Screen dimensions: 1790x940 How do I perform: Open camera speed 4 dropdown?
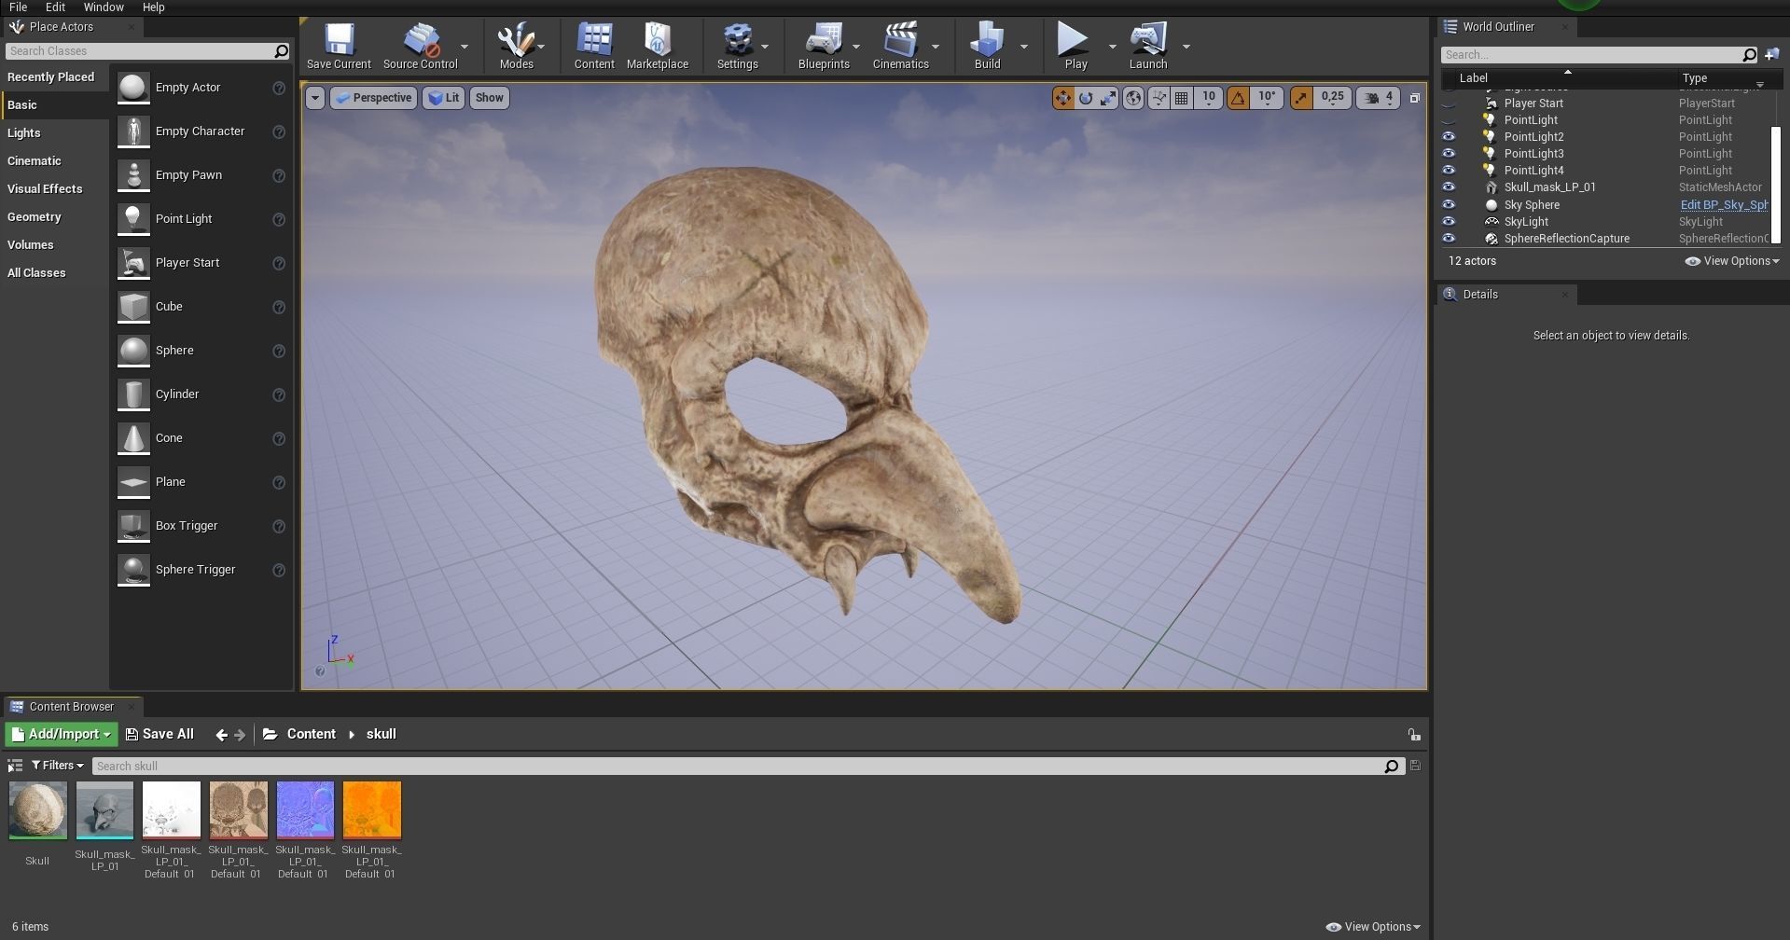pyautogui.click(x=1379, y=98)
